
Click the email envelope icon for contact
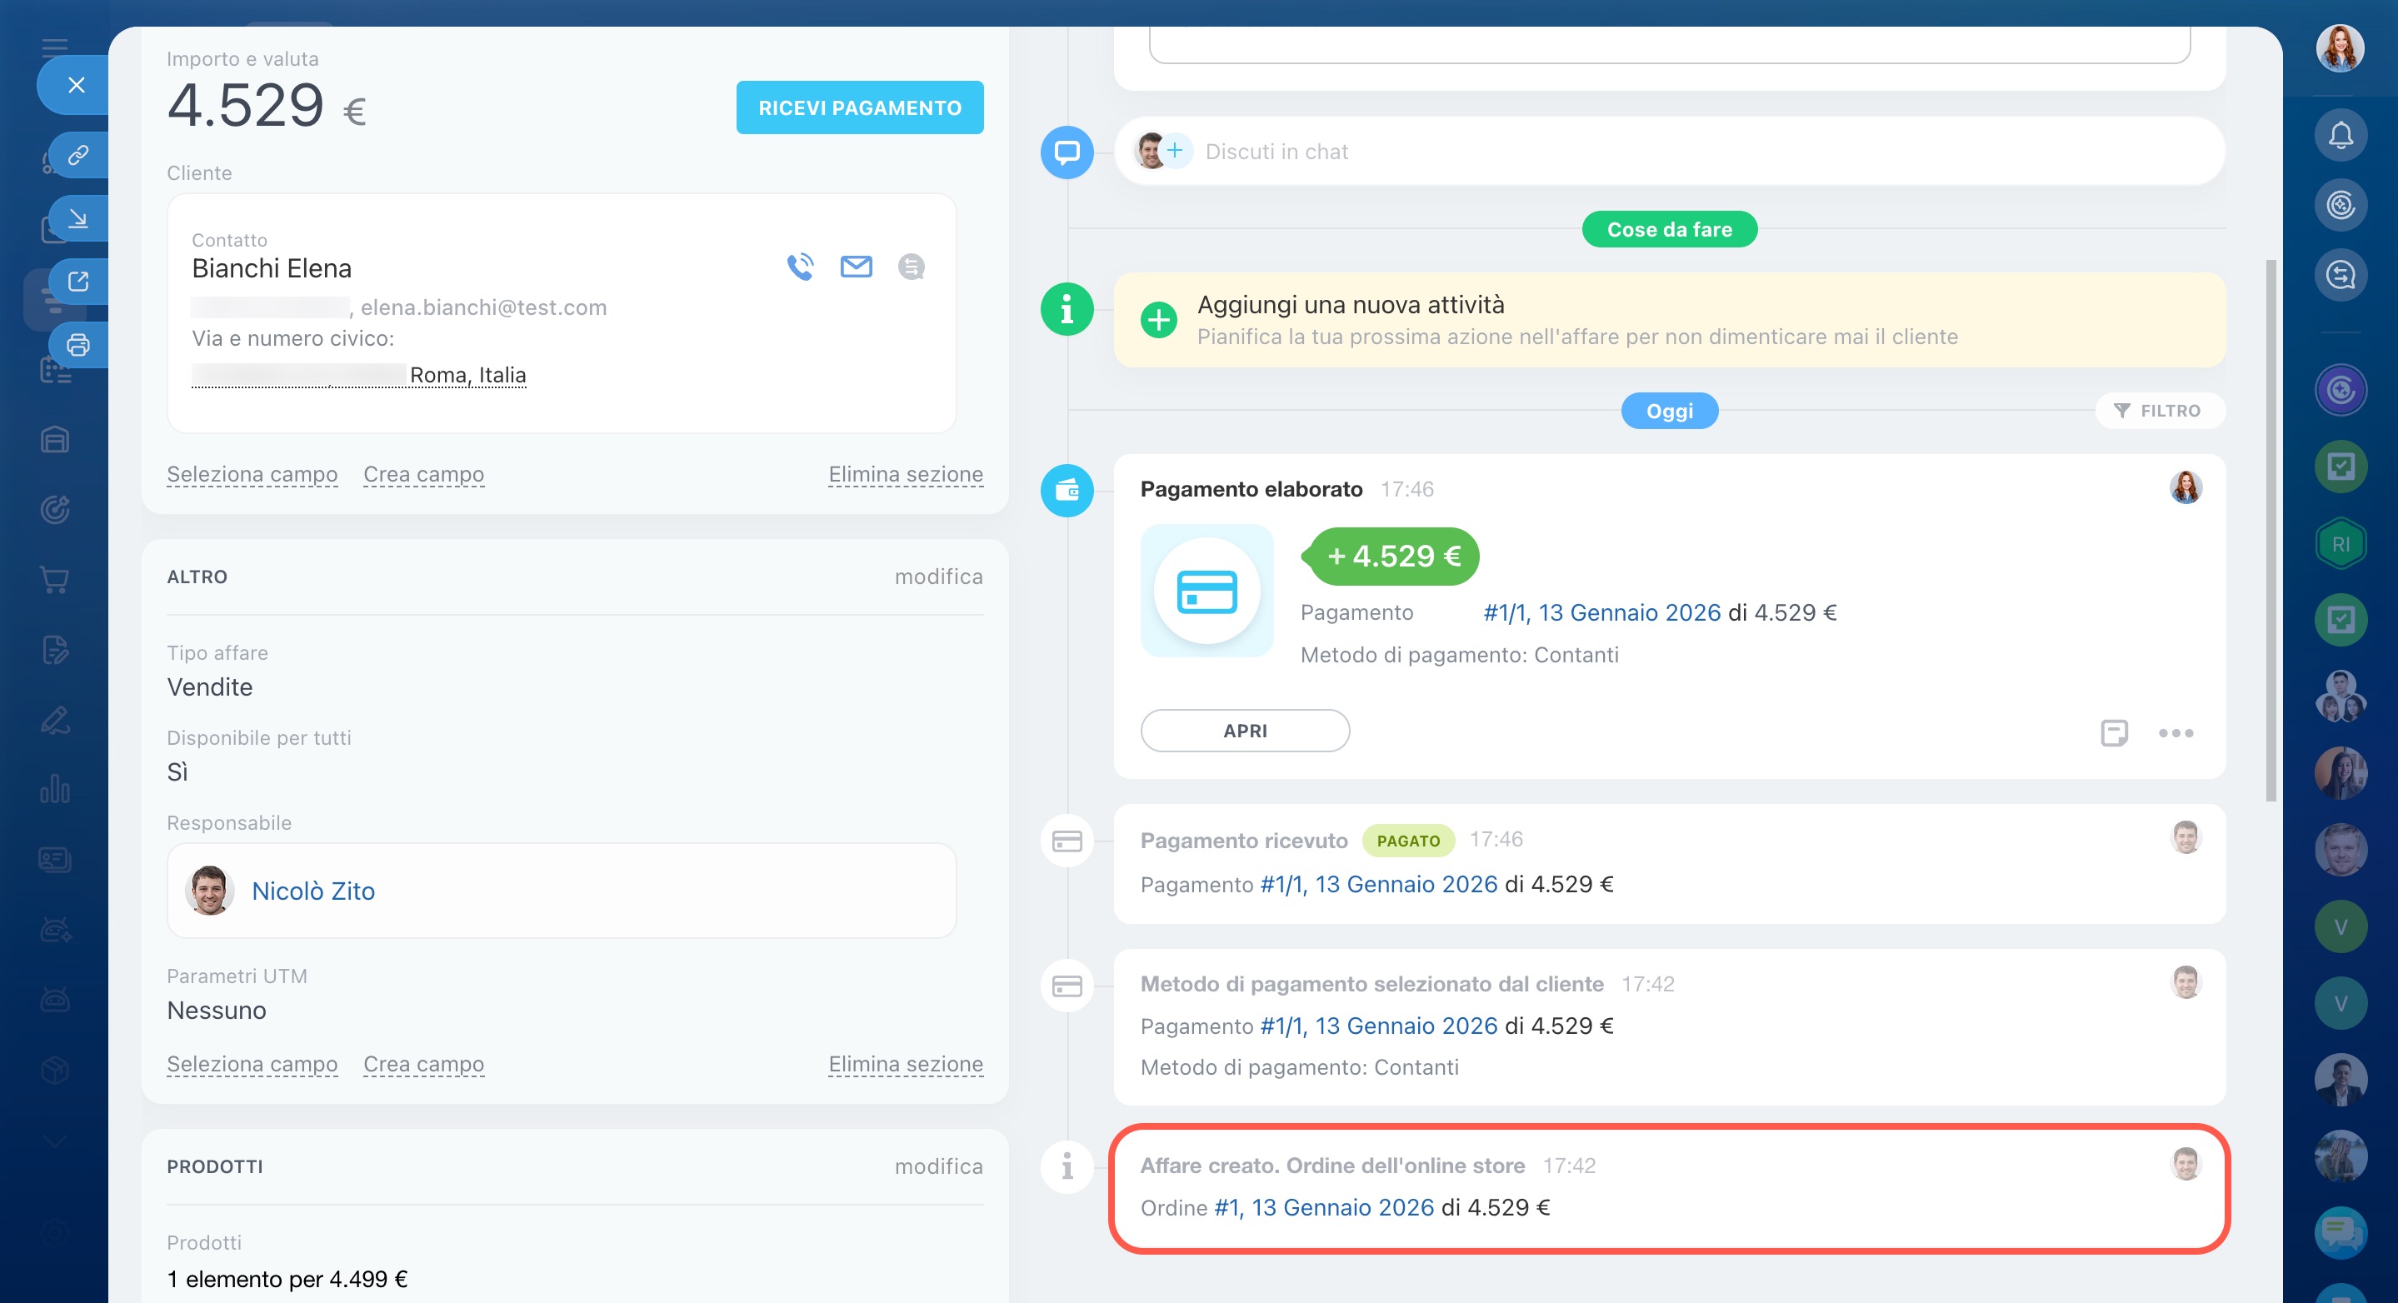coord(856,267)
